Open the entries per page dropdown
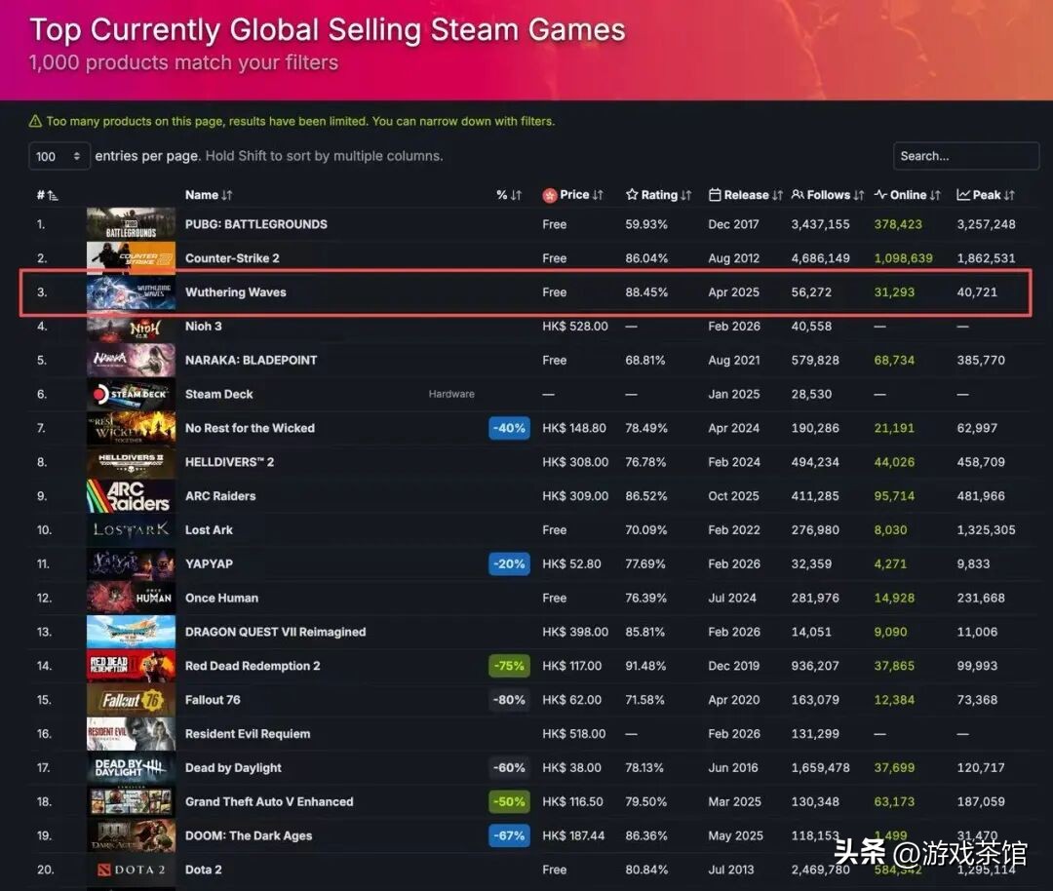Viewport: 1053px width, 891px height. (58, 156)
